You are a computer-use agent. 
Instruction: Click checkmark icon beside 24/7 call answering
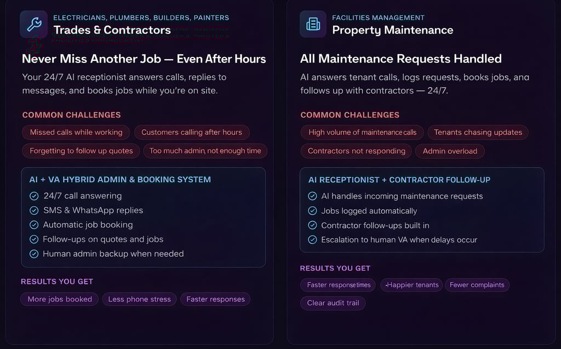point(34,196)
